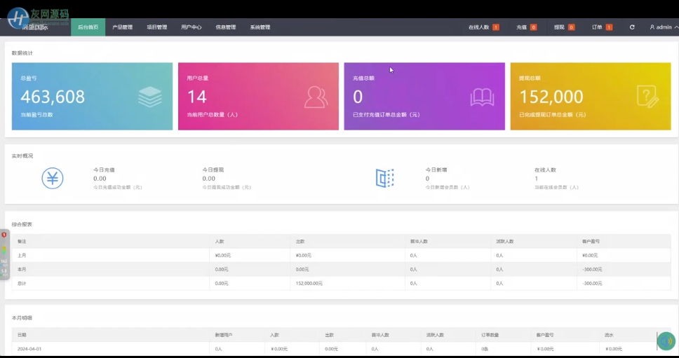This screenshot has width=679, height=358.
Task: Expand the 产品管理 menu
Action: point(122,27)
